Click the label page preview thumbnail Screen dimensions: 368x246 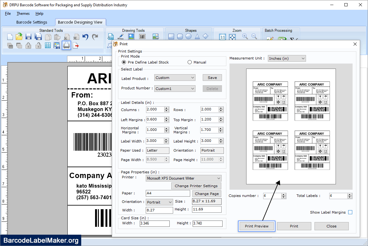coord(291,126)
